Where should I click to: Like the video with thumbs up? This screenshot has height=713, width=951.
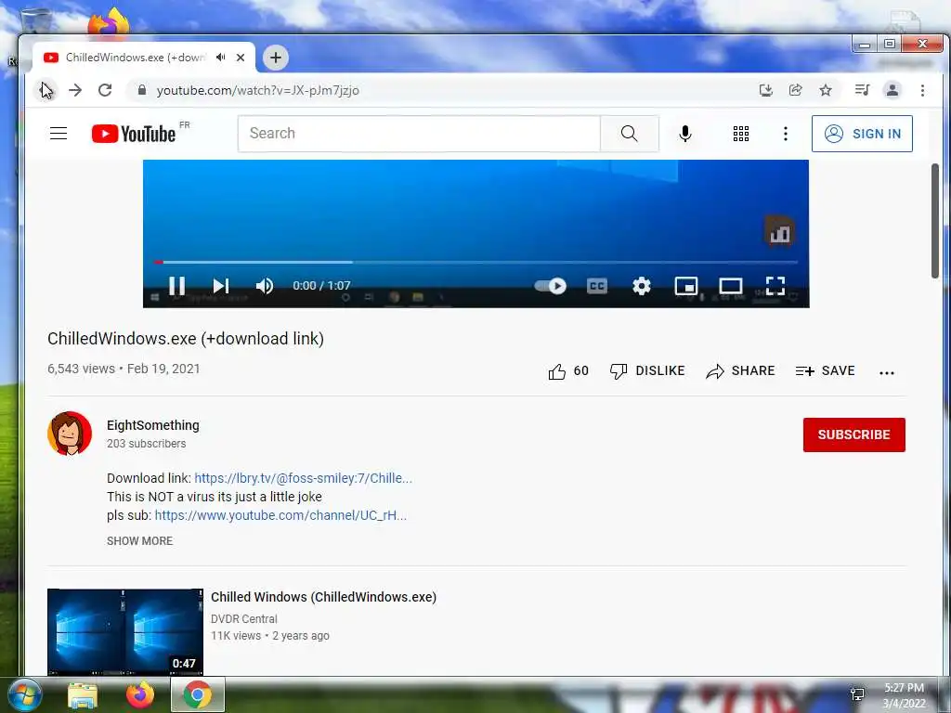point(568,371)
